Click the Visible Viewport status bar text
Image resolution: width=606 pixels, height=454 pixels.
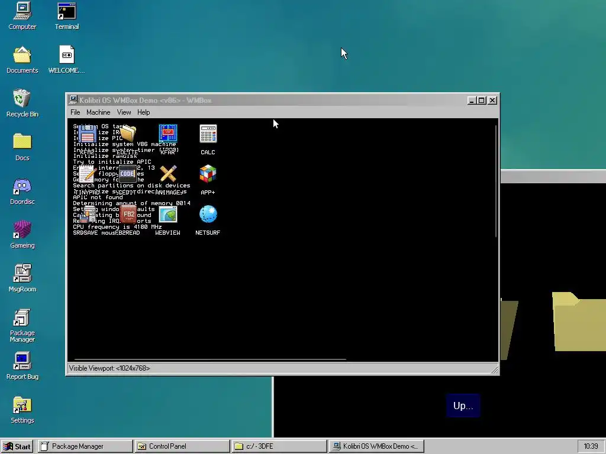[109, 368]
